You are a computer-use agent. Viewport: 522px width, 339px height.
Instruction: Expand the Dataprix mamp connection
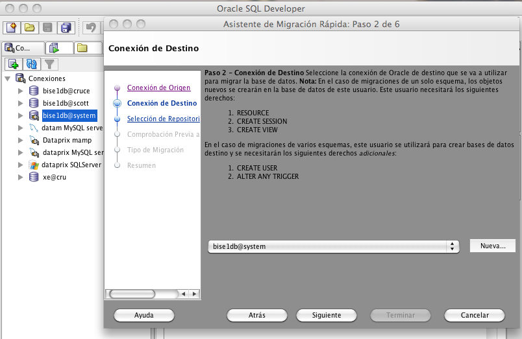point(20,140)
